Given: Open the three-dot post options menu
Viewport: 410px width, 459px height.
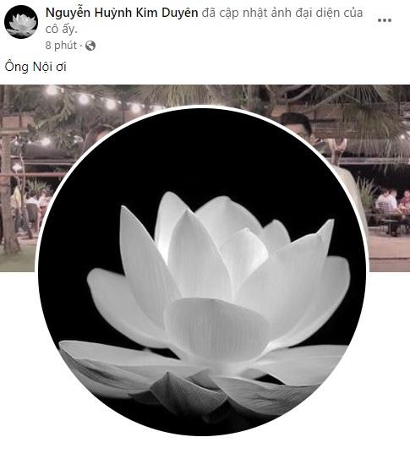Looking at the screenshot, I should [385, 20].
